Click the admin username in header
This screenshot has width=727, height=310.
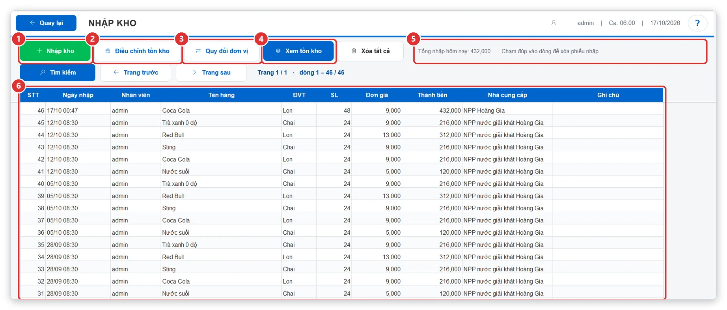coord(585,23)
